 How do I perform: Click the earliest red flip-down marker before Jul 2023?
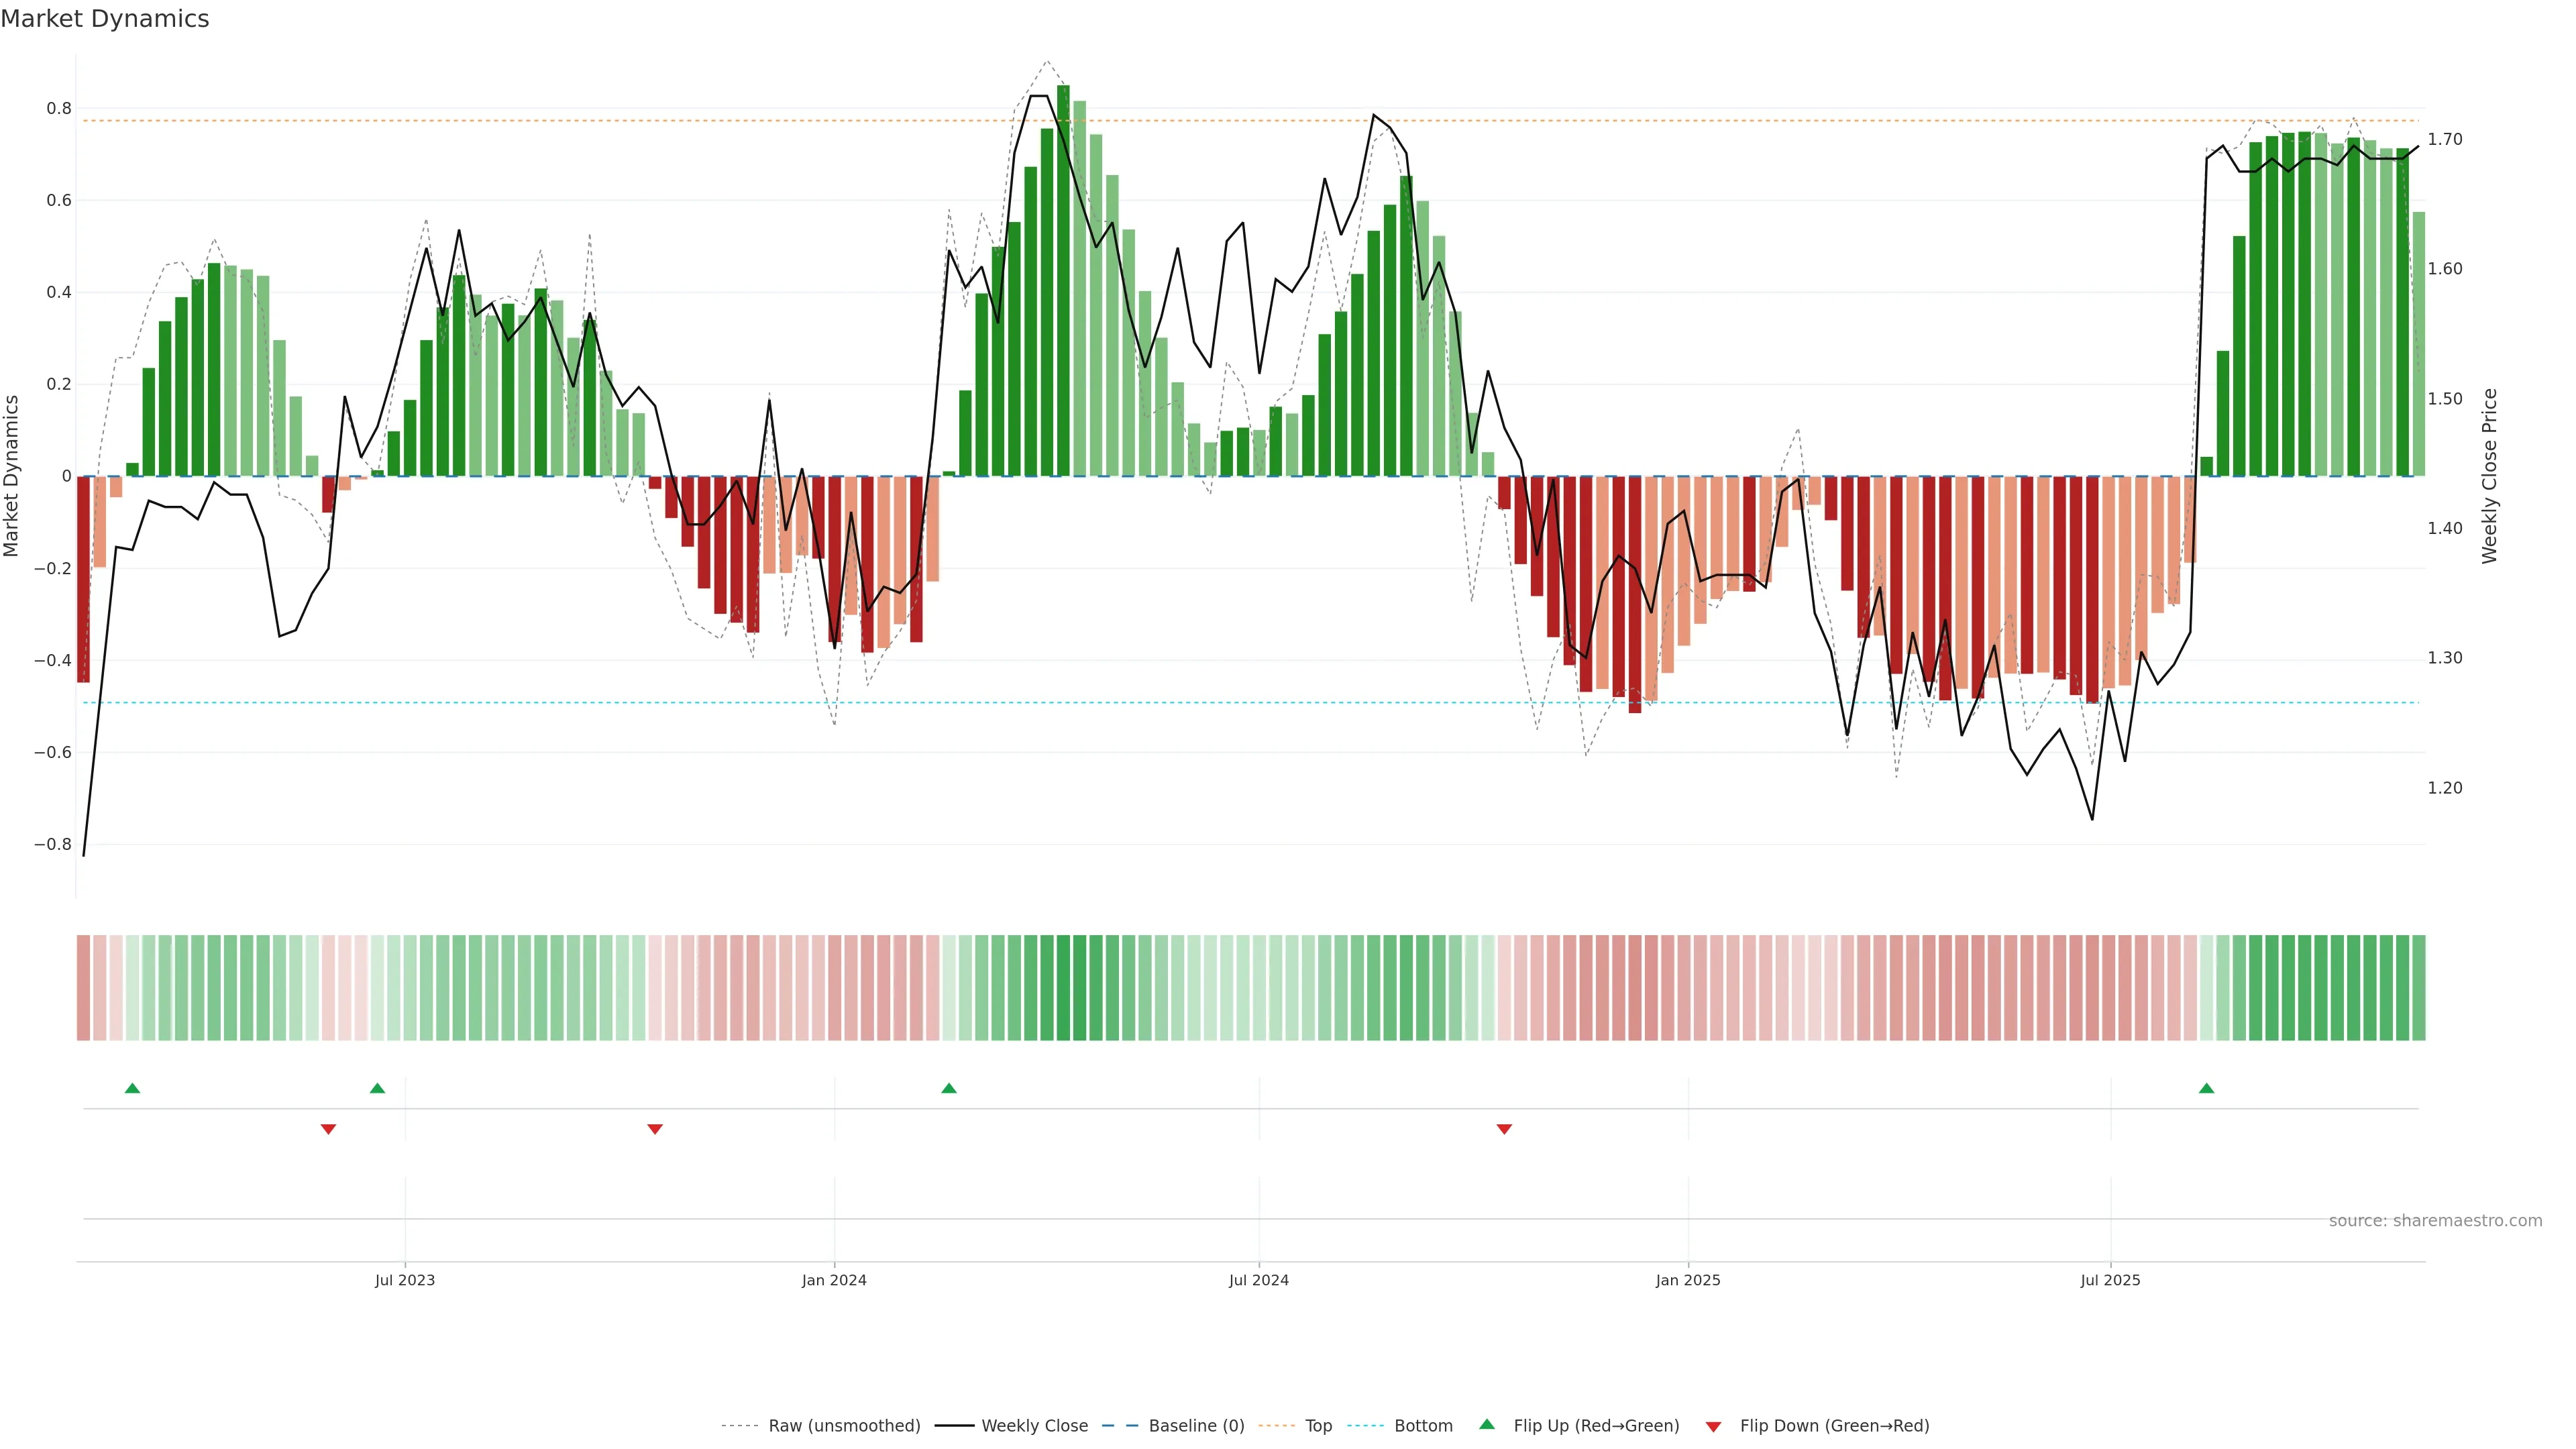pyautogui.click(x=328, y=1129)
